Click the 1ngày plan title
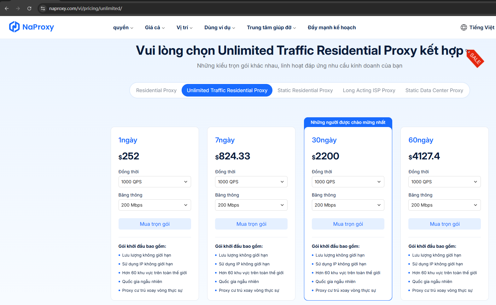Image resolution: width=496 pixels, height=305 pixels. click(128, 140)
